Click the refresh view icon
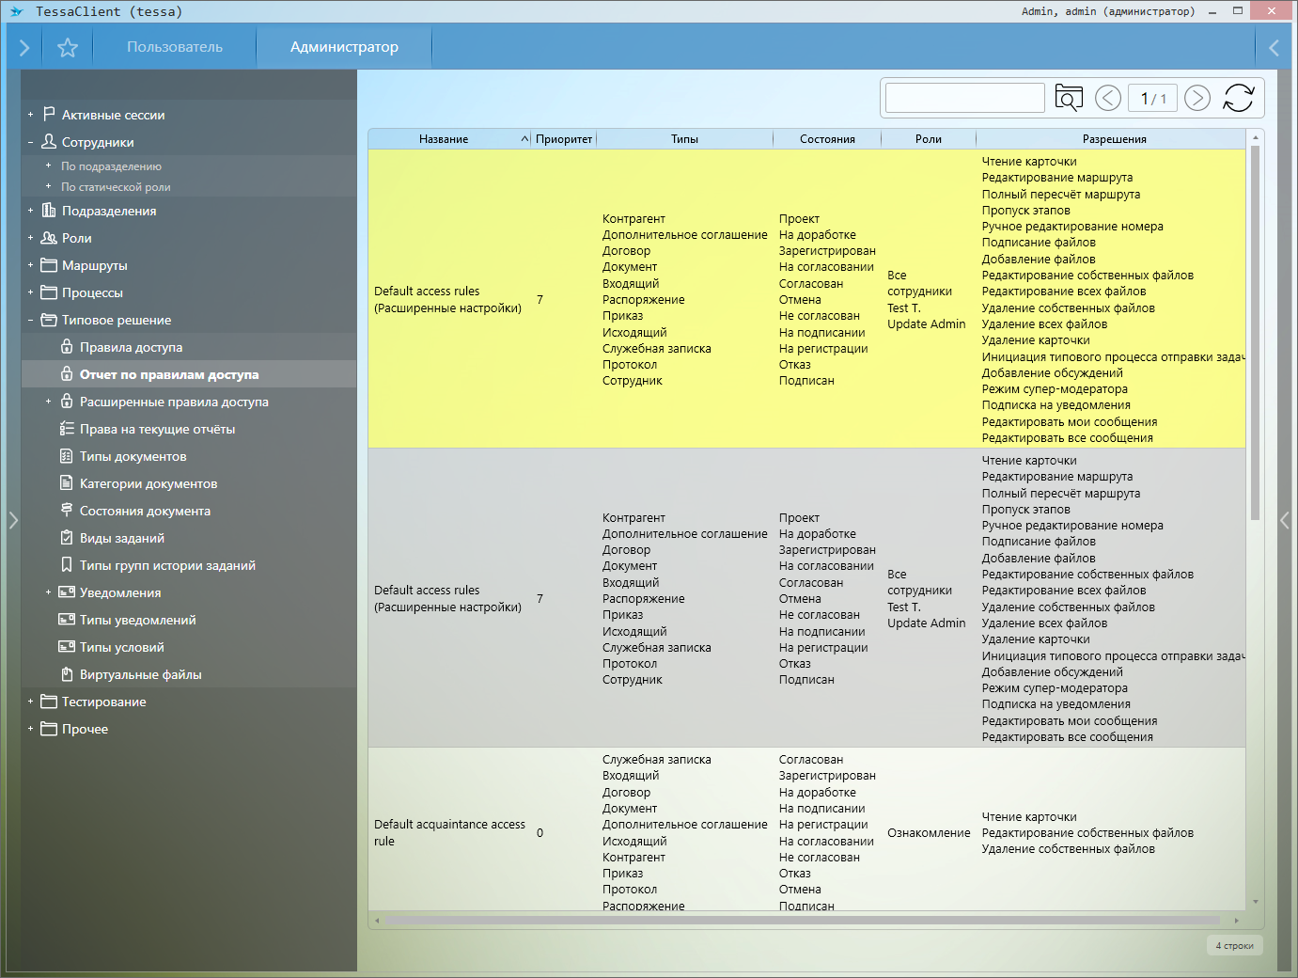Image resolution: width=1298 pixels, height=978 pixels. pyautogui.click(x=1238, y=98)
